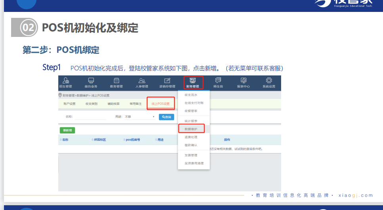Click the sort arrows beside 用途 column

[156, 140]
